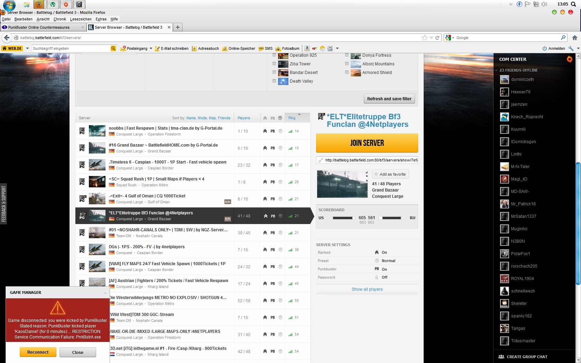The image size is (581, 363).
Task: Click Reconnect in Game Manager
Action: [38, 352]
